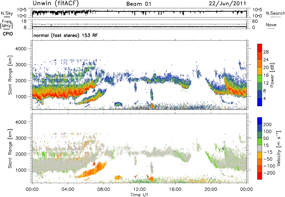Click the "-15" label on the Velocity color bar
The height and width of the screenshot is (197, 285).
click(x=268, y=152)
